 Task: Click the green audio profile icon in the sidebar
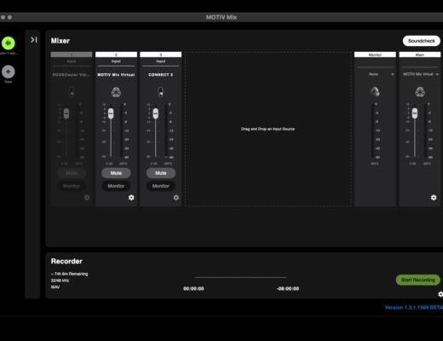click(9, 43)
